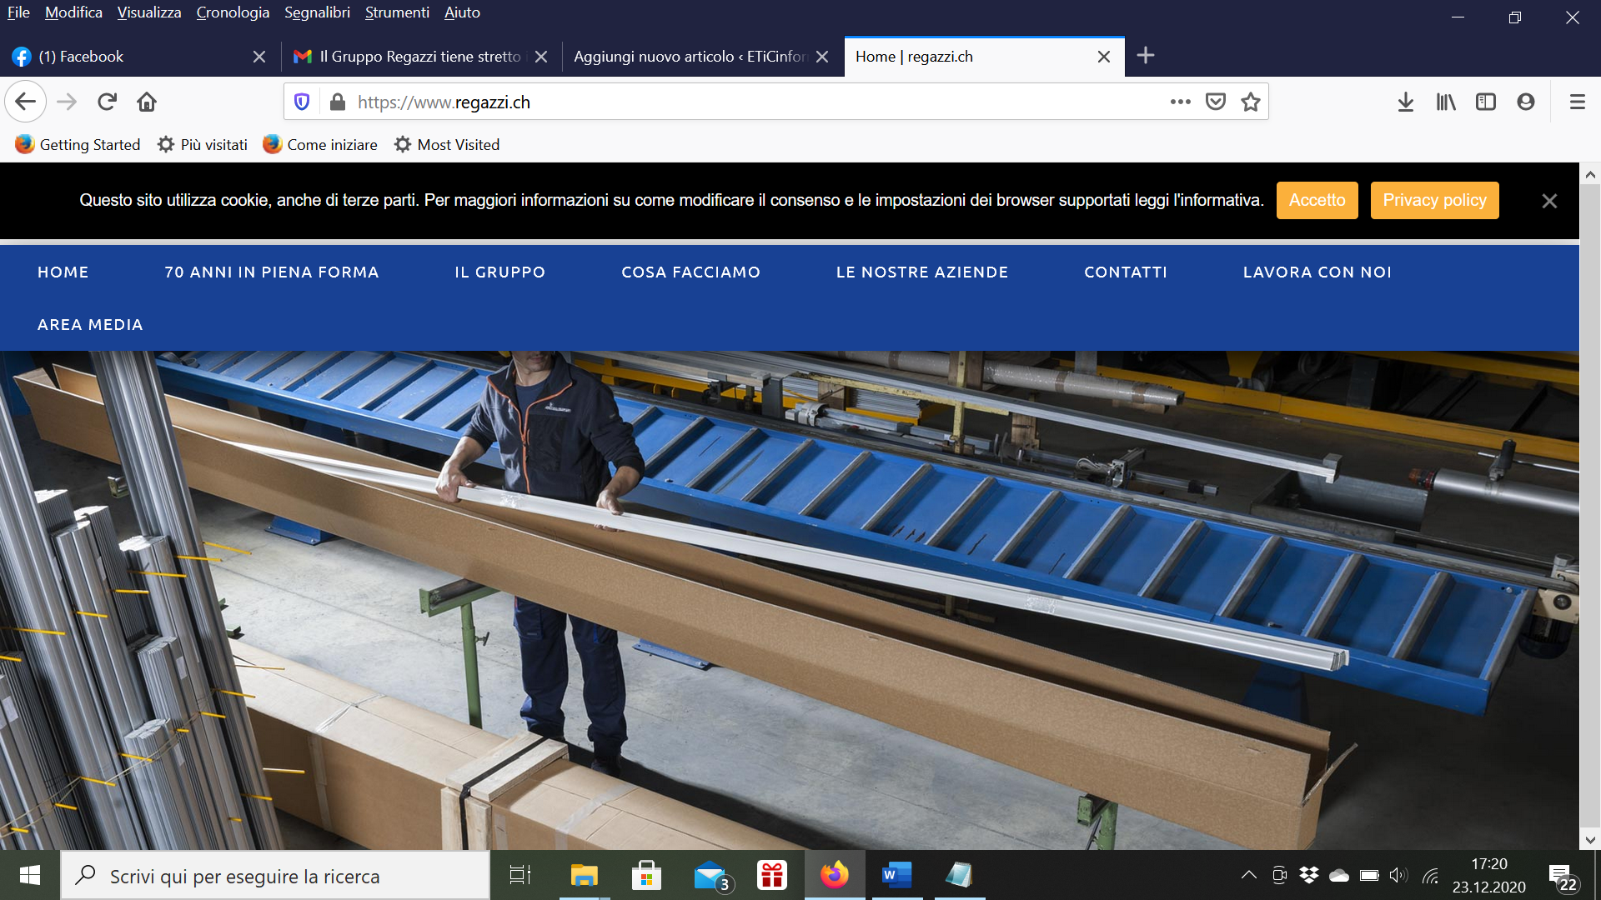Open page actions three-dot menu
Viewport: 1601px width, 900px height.
[1180, 102]
